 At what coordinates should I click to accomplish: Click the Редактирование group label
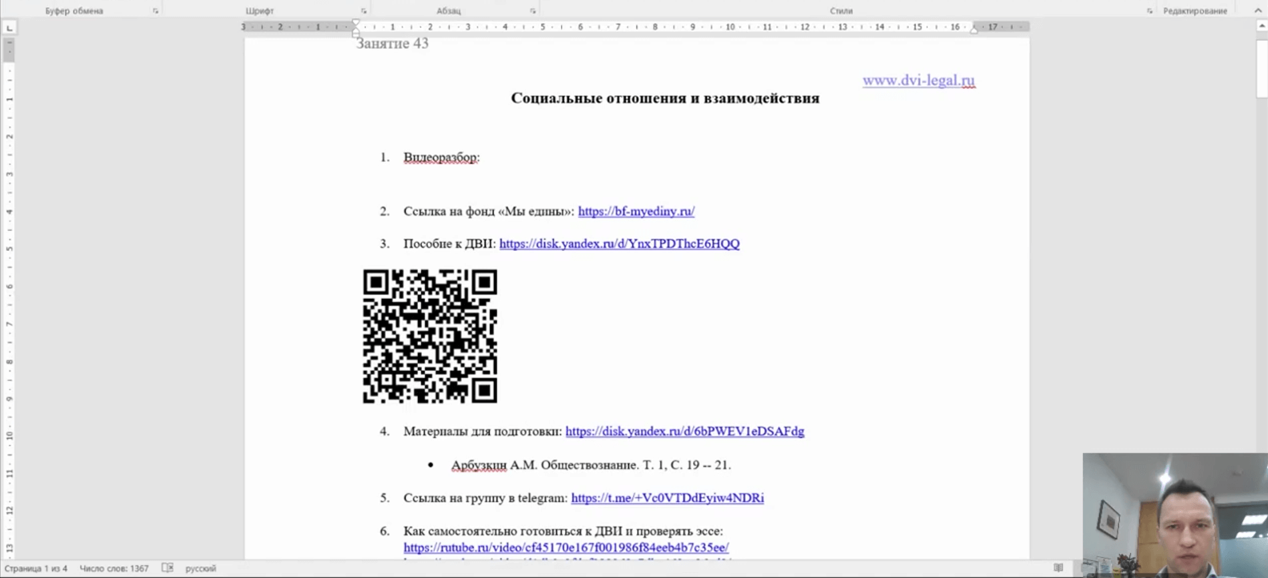pyautogui.click(x=1195, y=11)
